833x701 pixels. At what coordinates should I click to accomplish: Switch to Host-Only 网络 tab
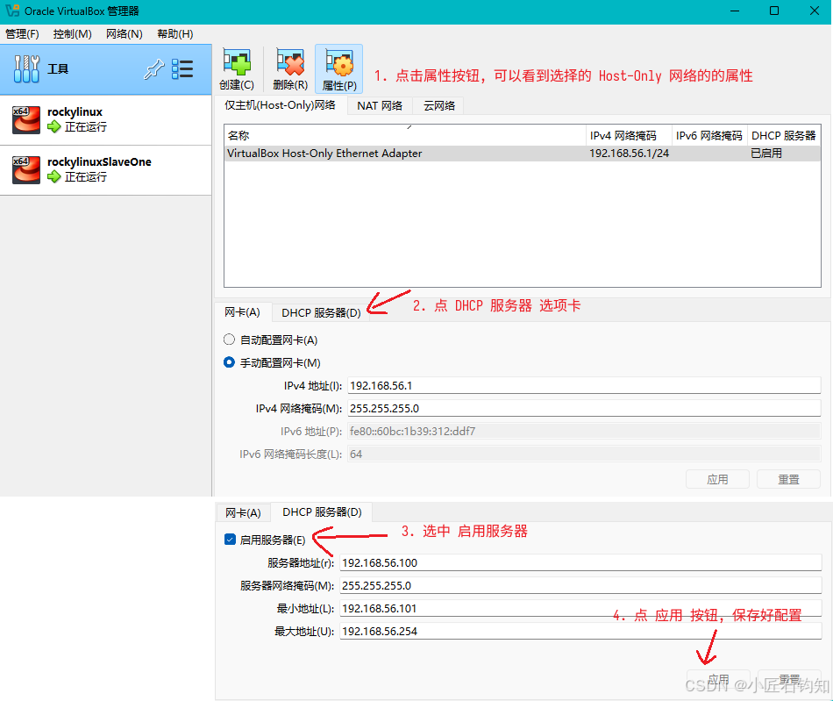281,105
